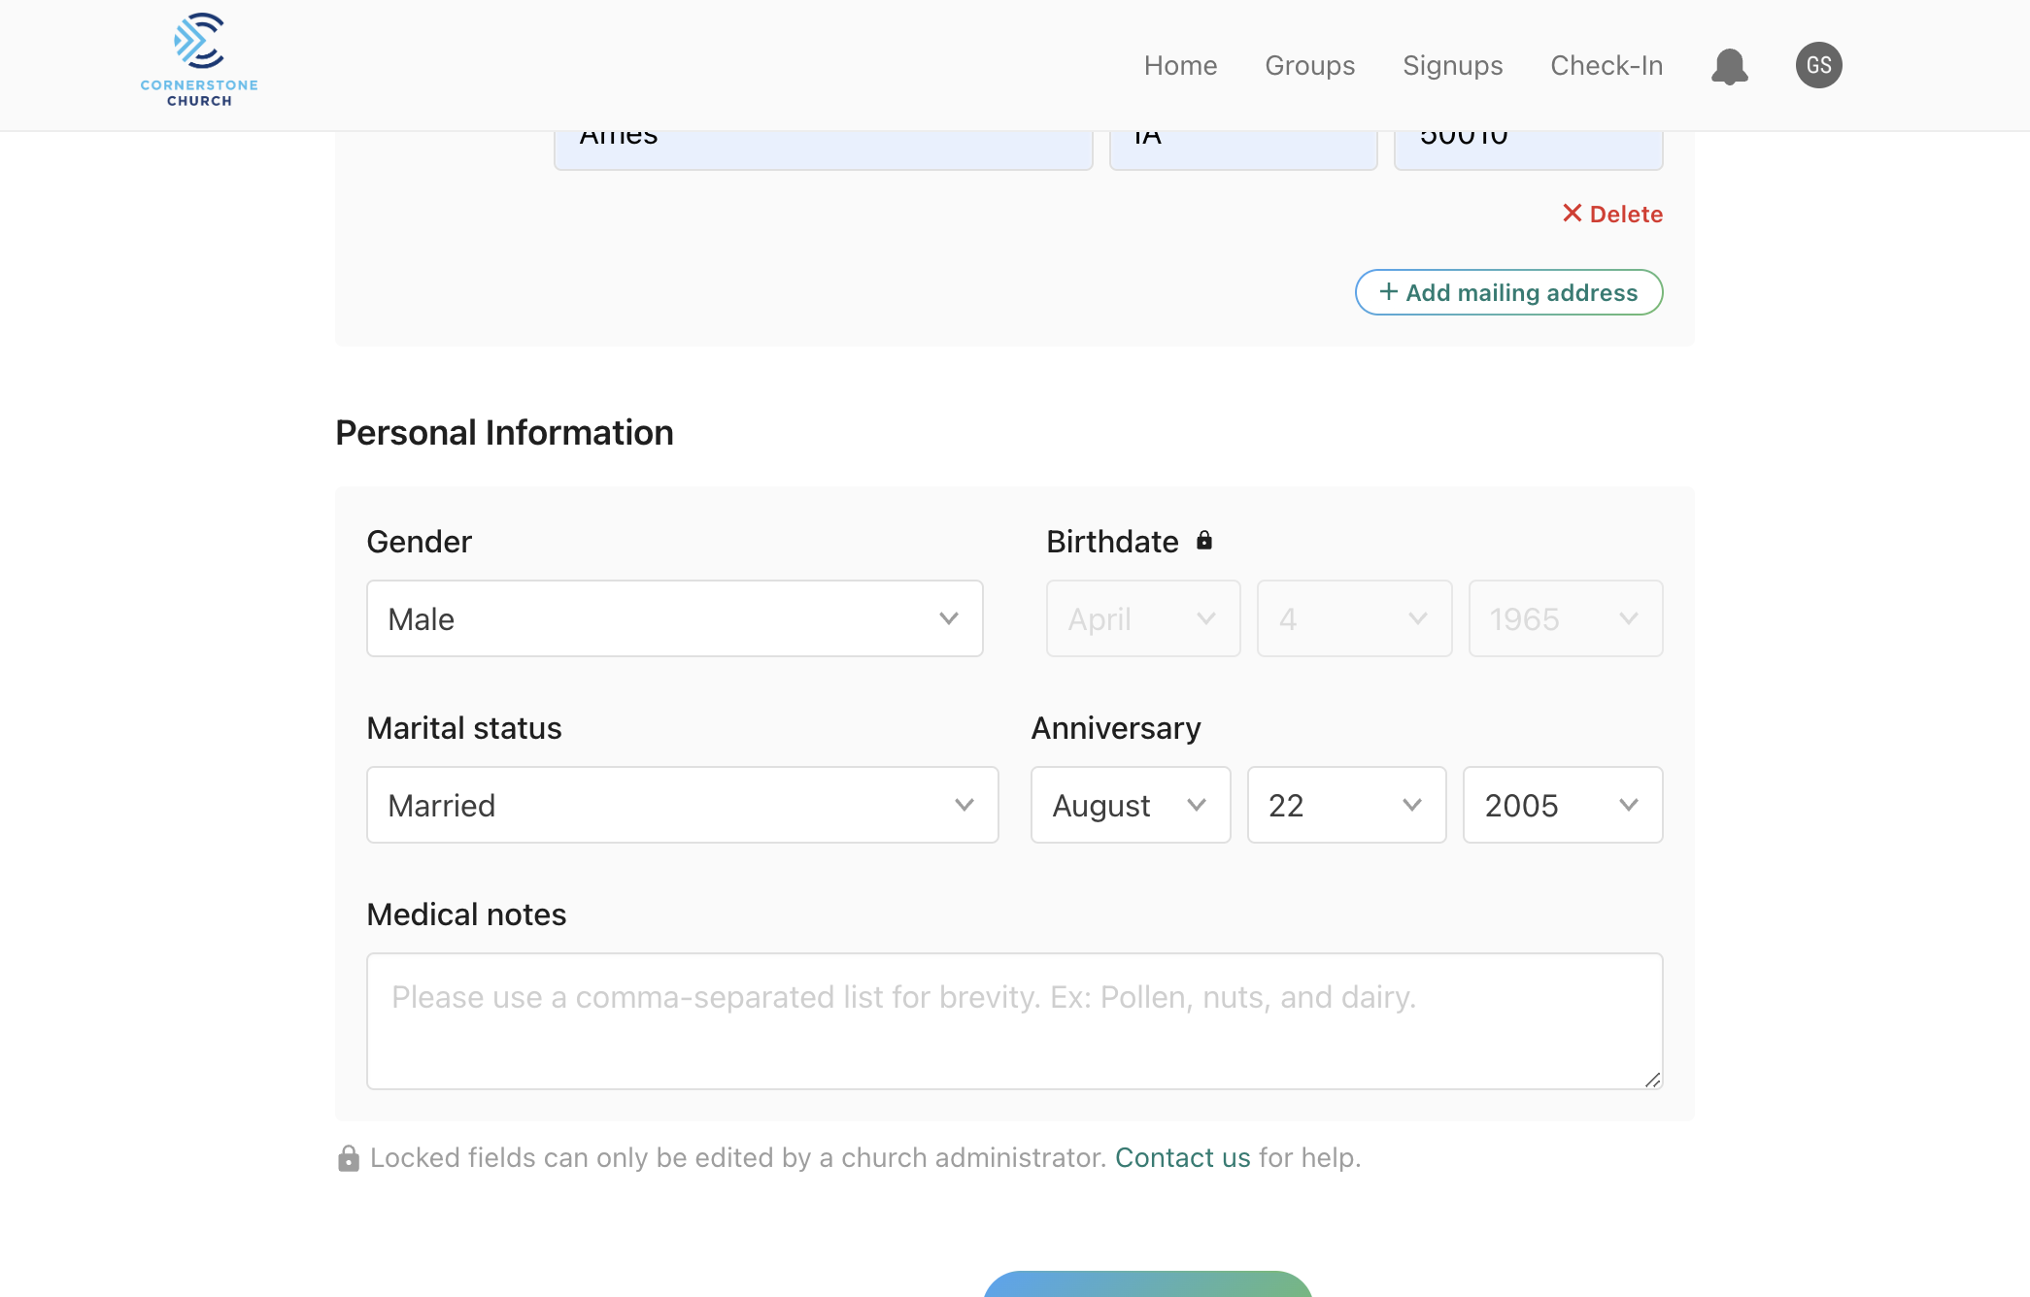Click the Medical notes resize handle
The image size is (2030, 1297).
coord(1652,1080)
